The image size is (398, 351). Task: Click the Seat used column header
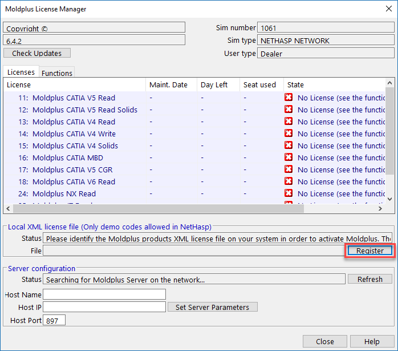(262, 84)
